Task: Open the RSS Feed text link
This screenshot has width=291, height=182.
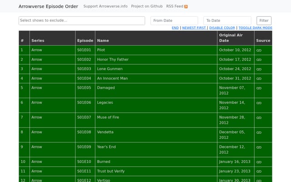Action: 175,6
